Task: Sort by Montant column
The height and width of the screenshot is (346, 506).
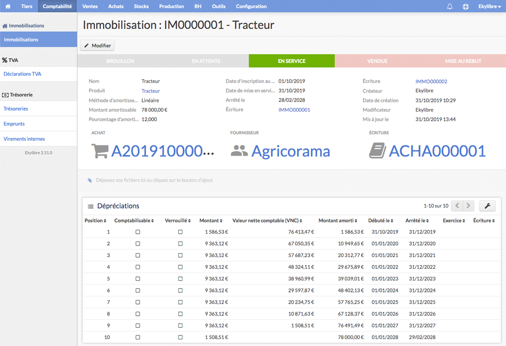Action: pos(211,221)
